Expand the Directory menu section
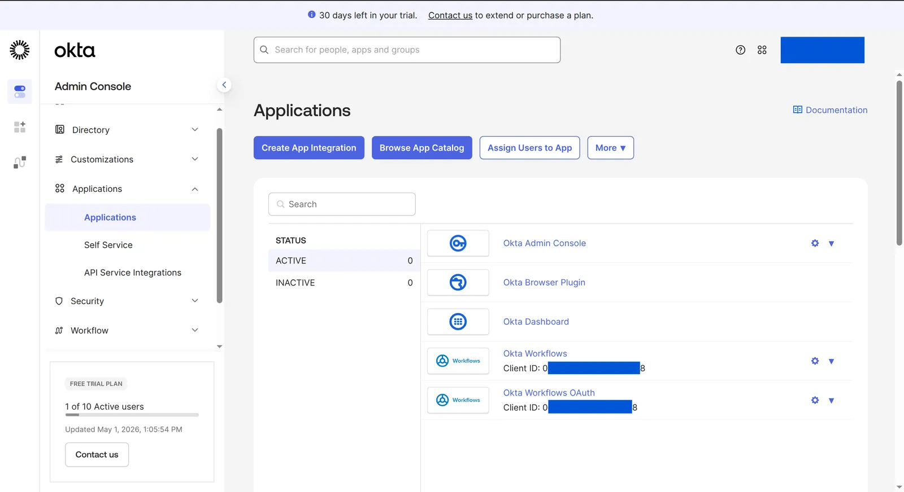This screenshot has width=904, height=492. point(127,130)
